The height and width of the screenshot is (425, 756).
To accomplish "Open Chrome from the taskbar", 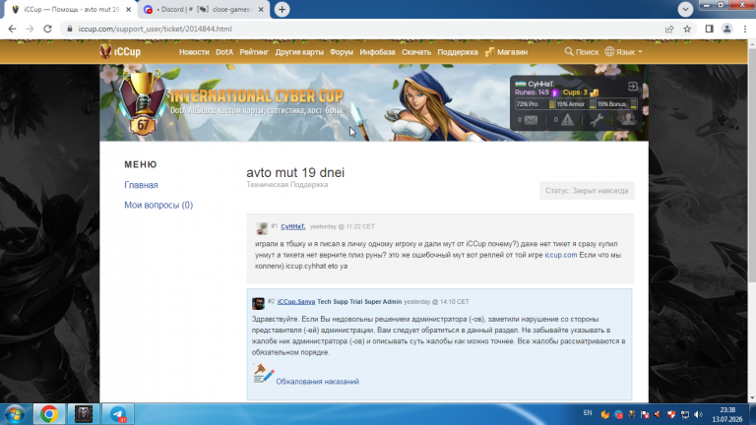I will (x=48, y=414).
